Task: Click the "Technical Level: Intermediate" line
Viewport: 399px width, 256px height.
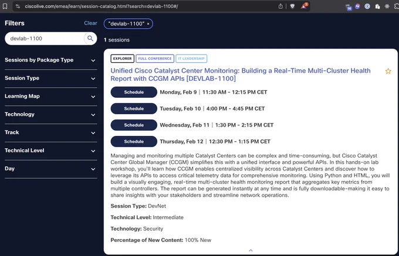Action: point(147,217)
